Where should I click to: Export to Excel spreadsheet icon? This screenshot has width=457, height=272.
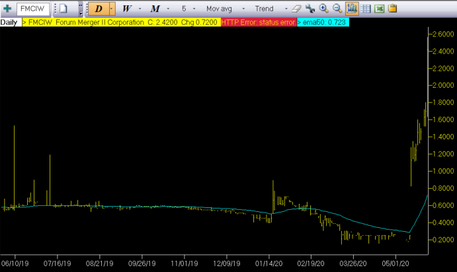tap(379, 9)
